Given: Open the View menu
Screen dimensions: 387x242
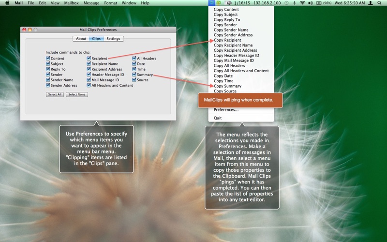Looking at the screenshot, I should click(x=55, y=3).
